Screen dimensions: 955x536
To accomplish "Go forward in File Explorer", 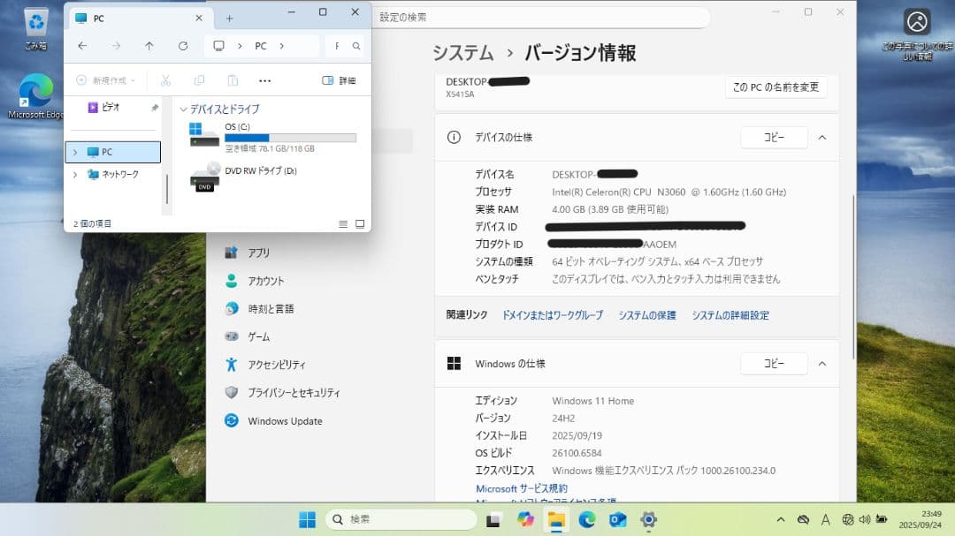I will (116, 46).
